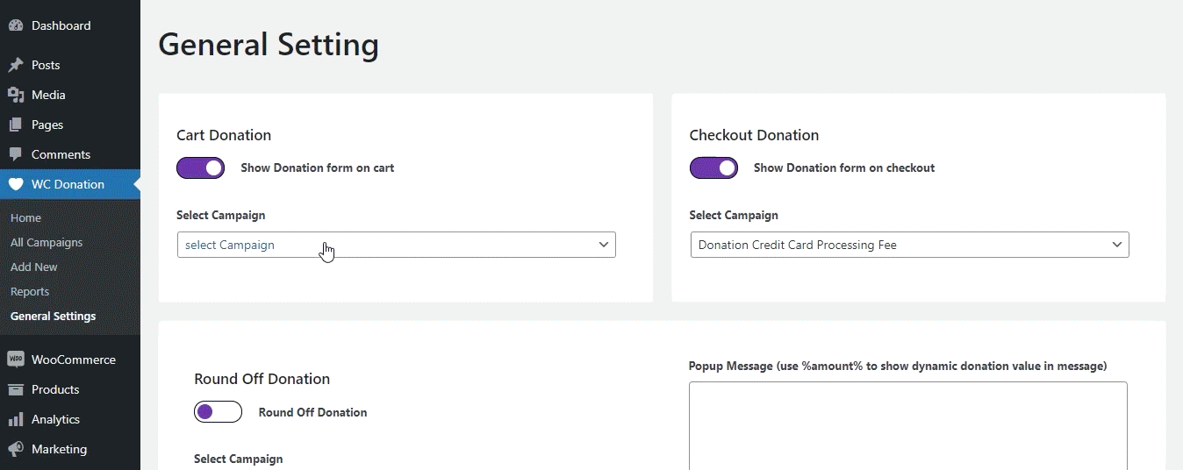The height and width of the screenshot is (470, 1183).
Task: Disable Show Donation form on cart toggle
Action: coord(201,167)
